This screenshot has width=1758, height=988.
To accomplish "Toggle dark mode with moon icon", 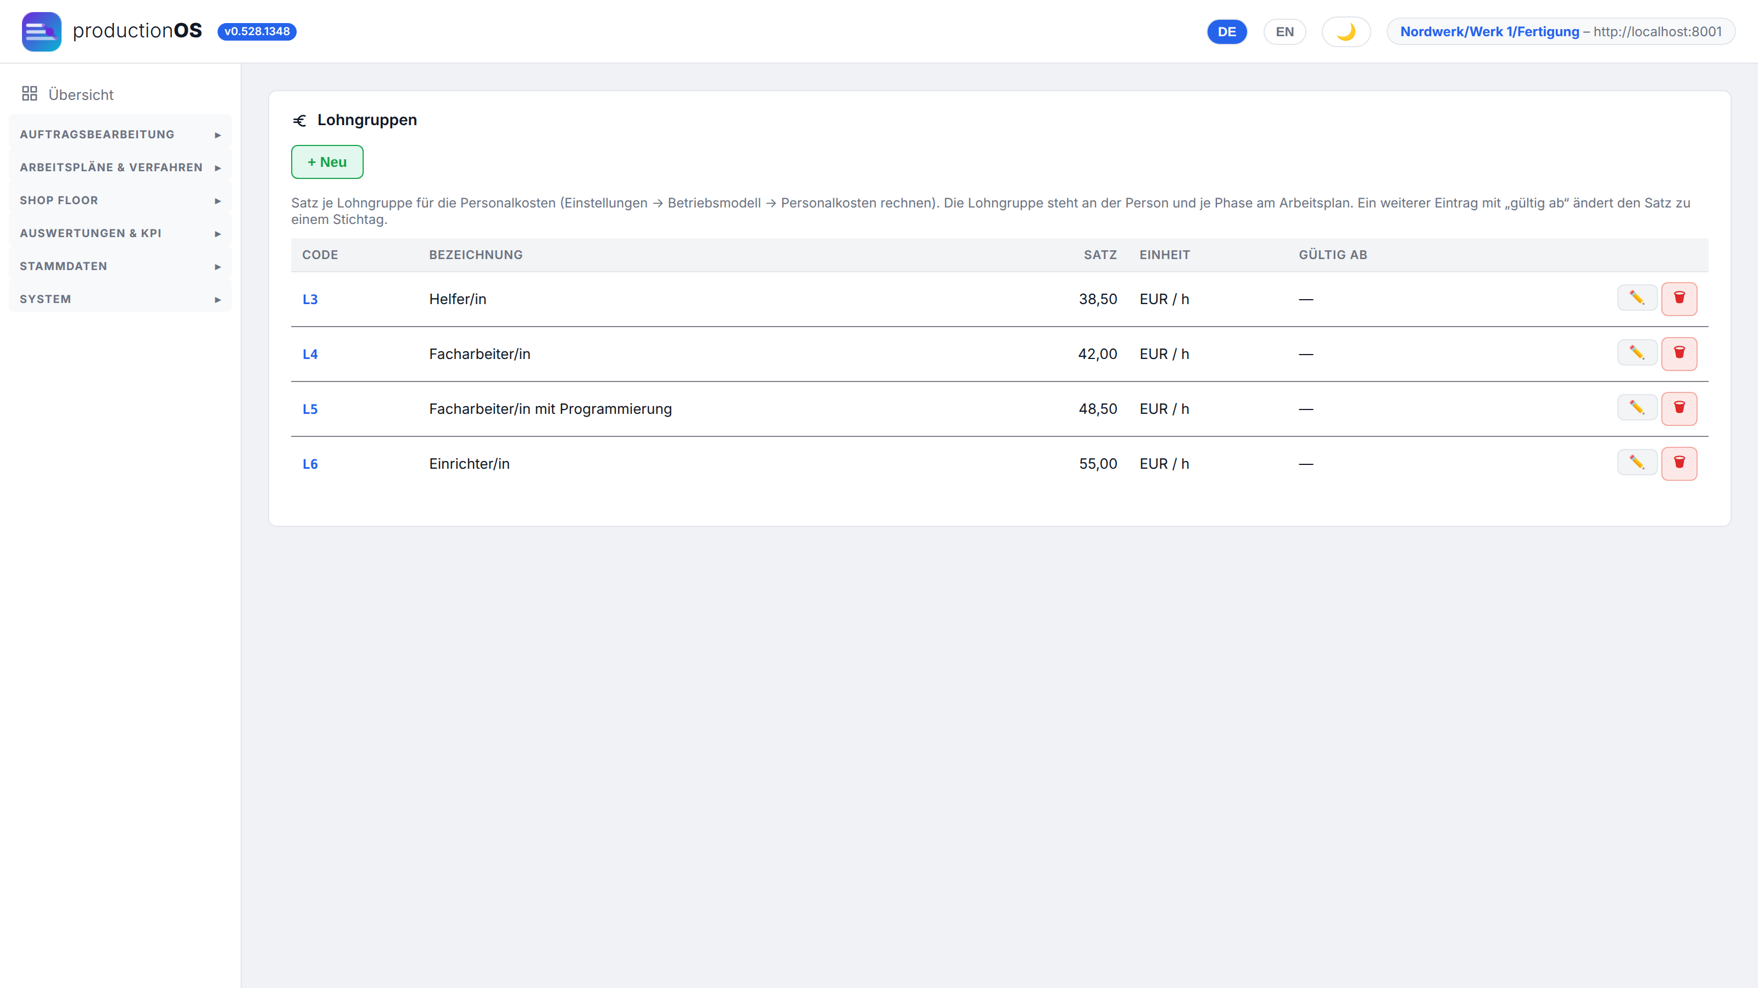I will click(1346, 31).
